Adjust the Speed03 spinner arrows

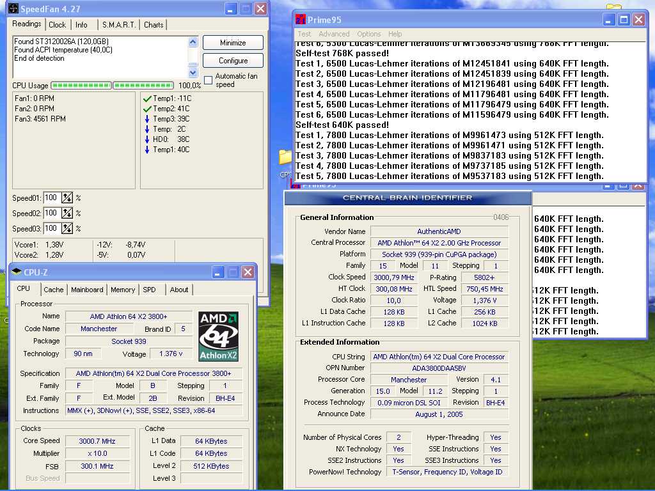pos(67,228)
